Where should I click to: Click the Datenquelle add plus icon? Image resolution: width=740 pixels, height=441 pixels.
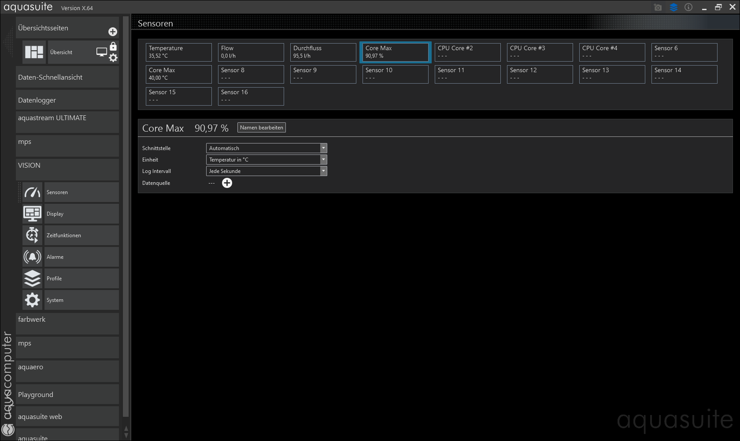(x=227, y=183)
